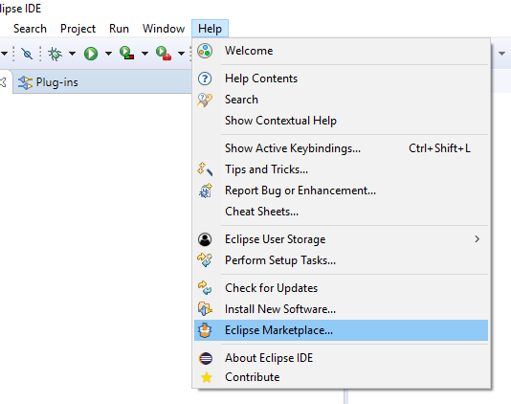Choose Search in the Help menu

pos(341,100)
